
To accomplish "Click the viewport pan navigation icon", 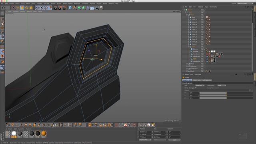I will click(174, 12).
